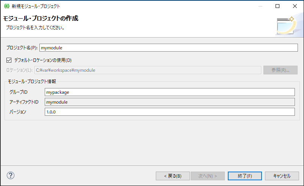Uncheck デフォルト・ロケーションの使用 checkbox
The width and height of the screenshot is (304, 186).
(9, 60)
